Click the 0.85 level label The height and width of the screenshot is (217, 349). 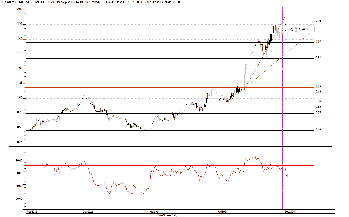(318, 107)
